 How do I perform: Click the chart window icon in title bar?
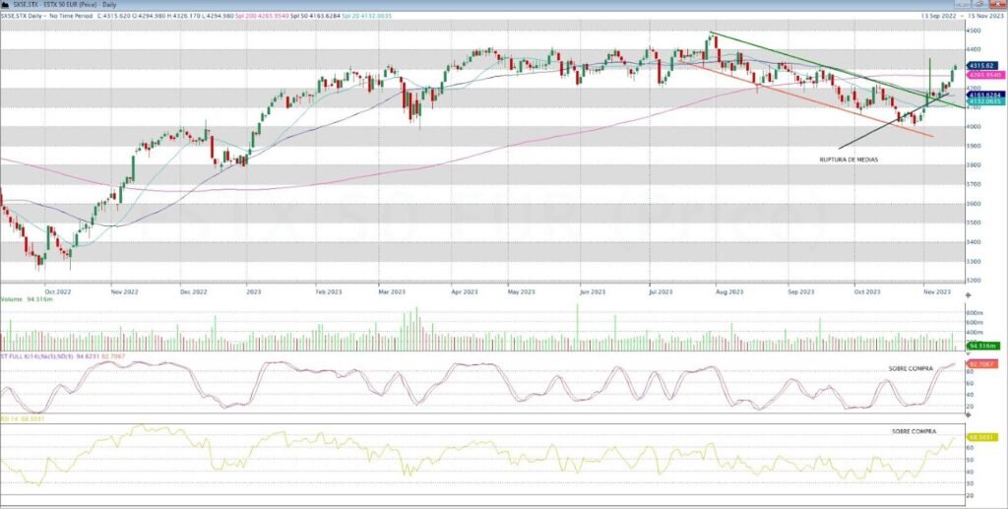point(5,4)
